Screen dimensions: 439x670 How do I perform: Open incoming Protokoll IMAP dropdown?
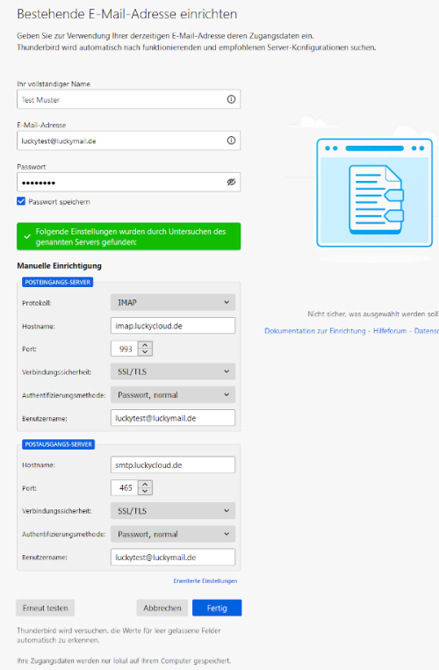coord(173,302)
